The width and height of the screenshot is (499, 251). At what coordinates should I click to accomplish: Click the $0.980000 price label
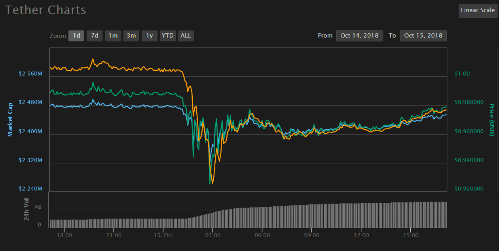point(469,102)
